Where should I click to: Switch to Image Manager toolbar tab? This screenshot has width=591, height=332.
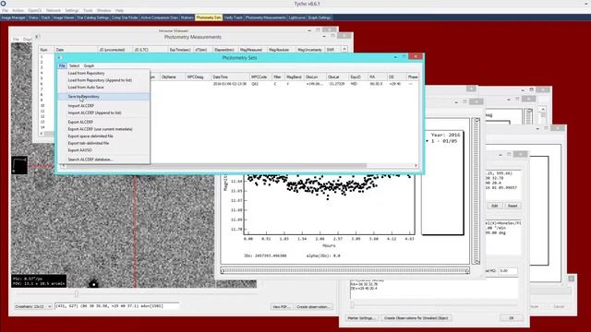(x=14, y=18)
